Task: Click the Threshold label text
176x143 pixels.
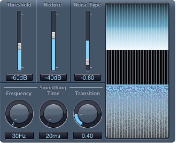Action: click(x=19, y=5)
